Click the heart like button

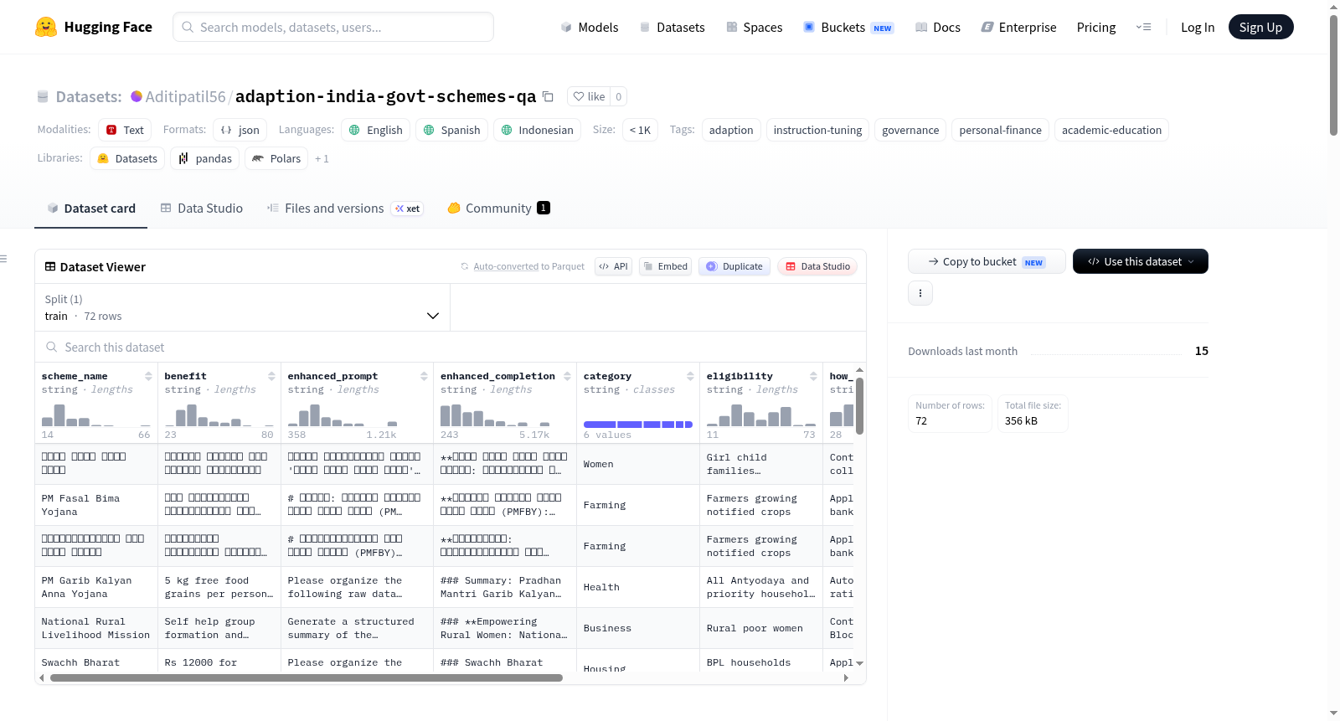click(x=589, y=96)
